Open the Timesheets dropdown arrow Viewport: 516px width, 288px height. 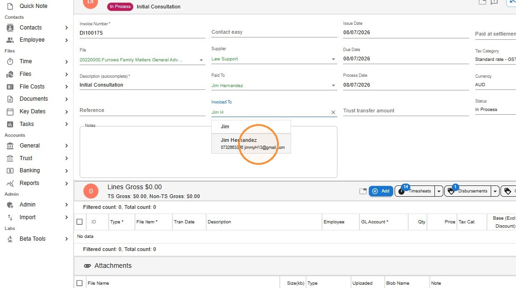(439, 191)
